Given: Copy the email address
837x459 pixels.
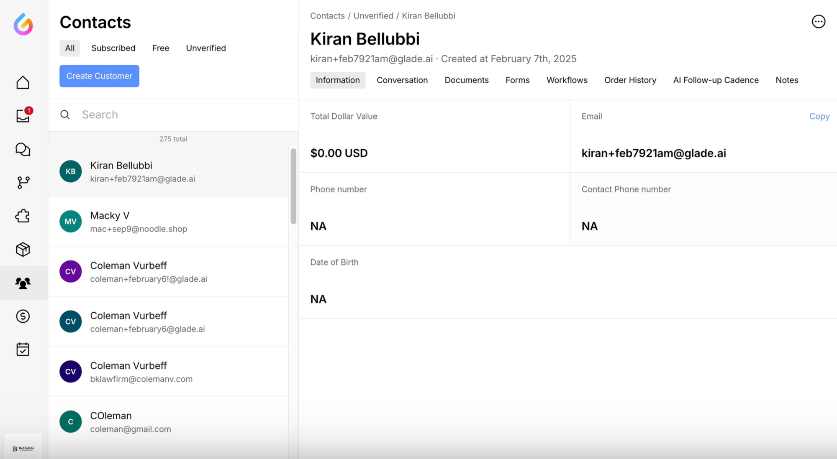Looking at the screenshot, I should click(x=819, y=116).
